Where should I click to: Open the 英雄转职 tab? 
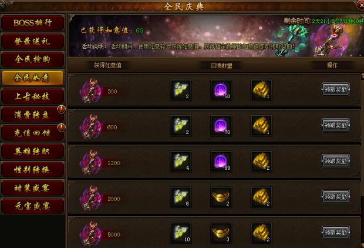click(32, 151)
